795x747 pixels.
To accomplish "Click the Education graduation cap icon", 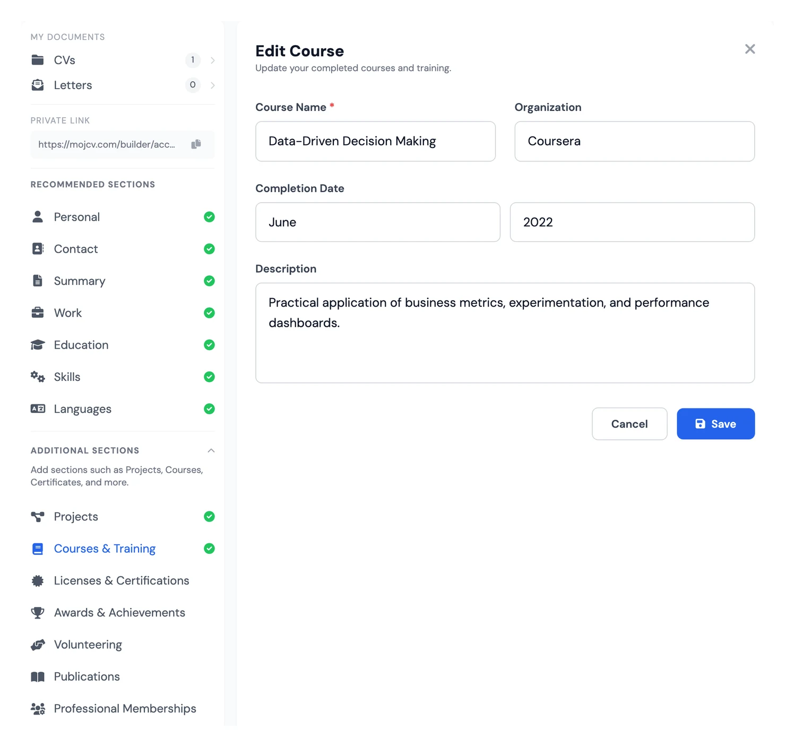I will (38, 345).
